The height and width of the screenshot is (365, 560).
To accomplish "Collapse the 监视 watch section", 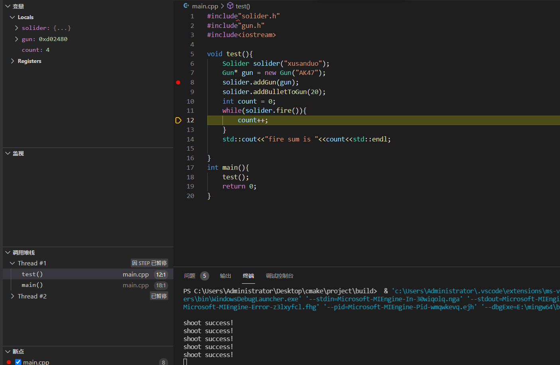I will [x=8, y=153].
